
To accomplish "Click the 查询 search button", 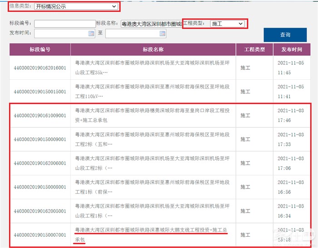I will 285,35.
